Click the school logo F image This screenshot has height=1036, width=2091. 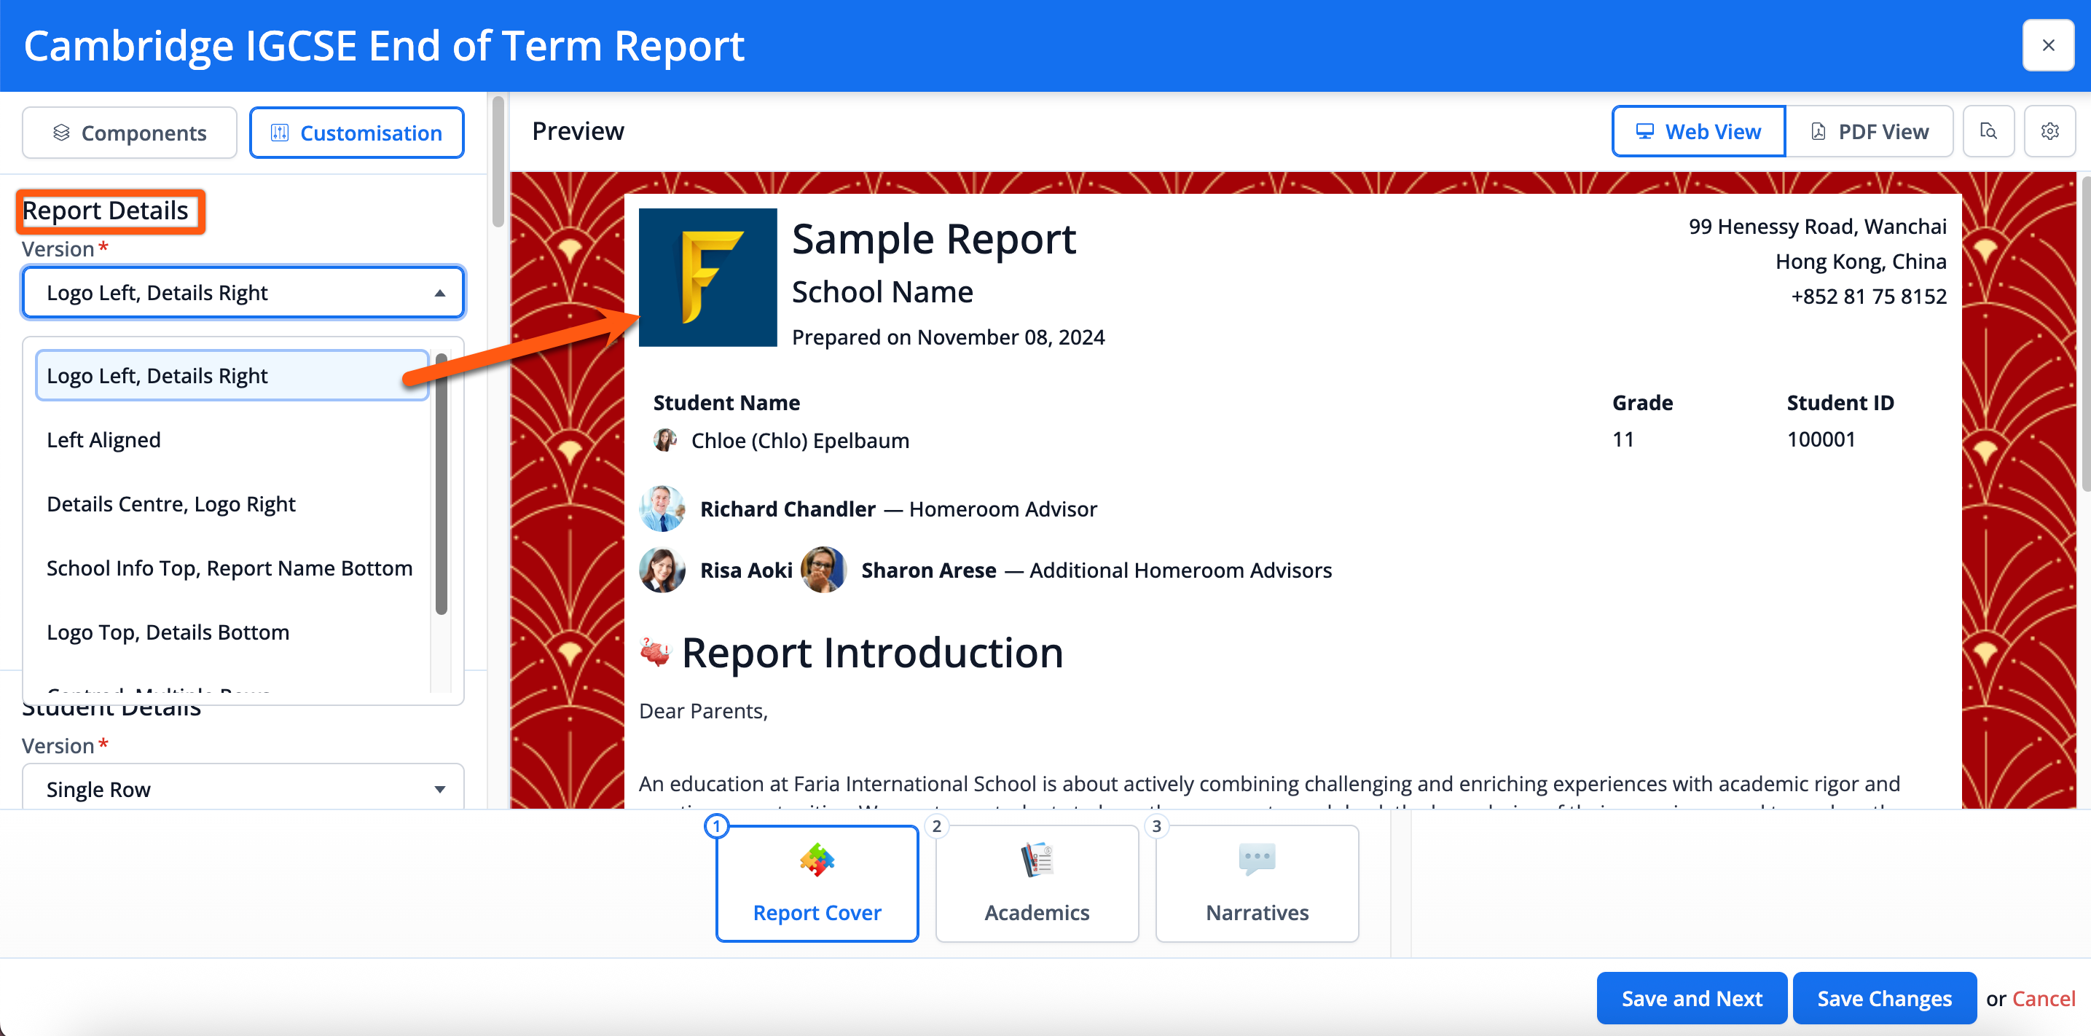[x=707, y=278]
